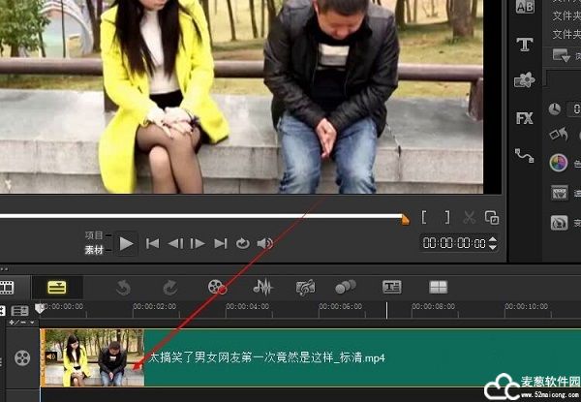Open the FX filter library

click(524, 118)
